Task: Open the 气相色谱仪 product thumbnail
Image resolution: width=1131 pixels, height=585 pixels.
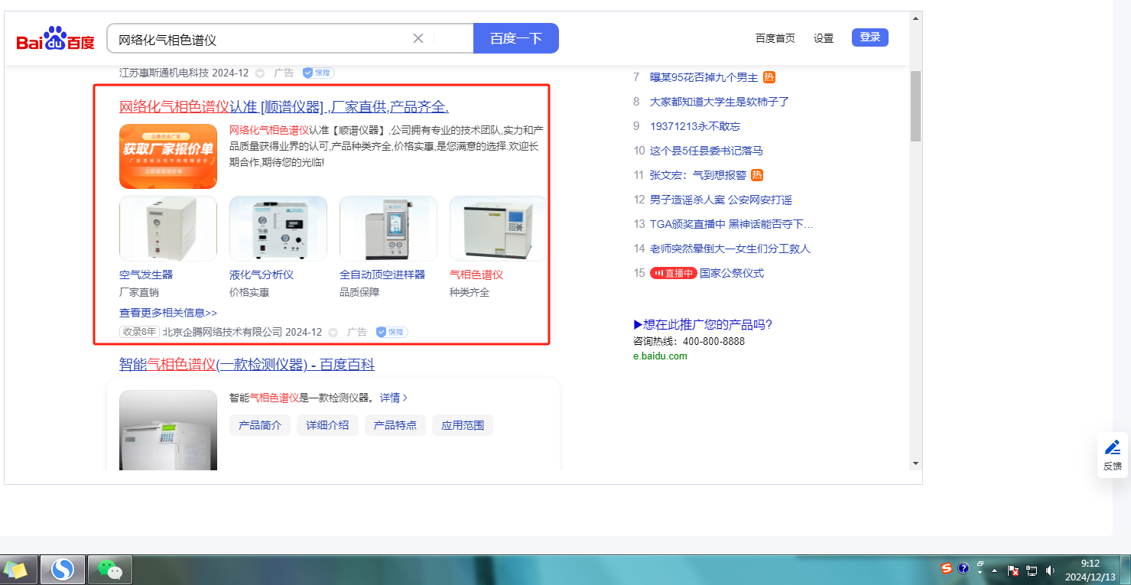Action: 498,229
